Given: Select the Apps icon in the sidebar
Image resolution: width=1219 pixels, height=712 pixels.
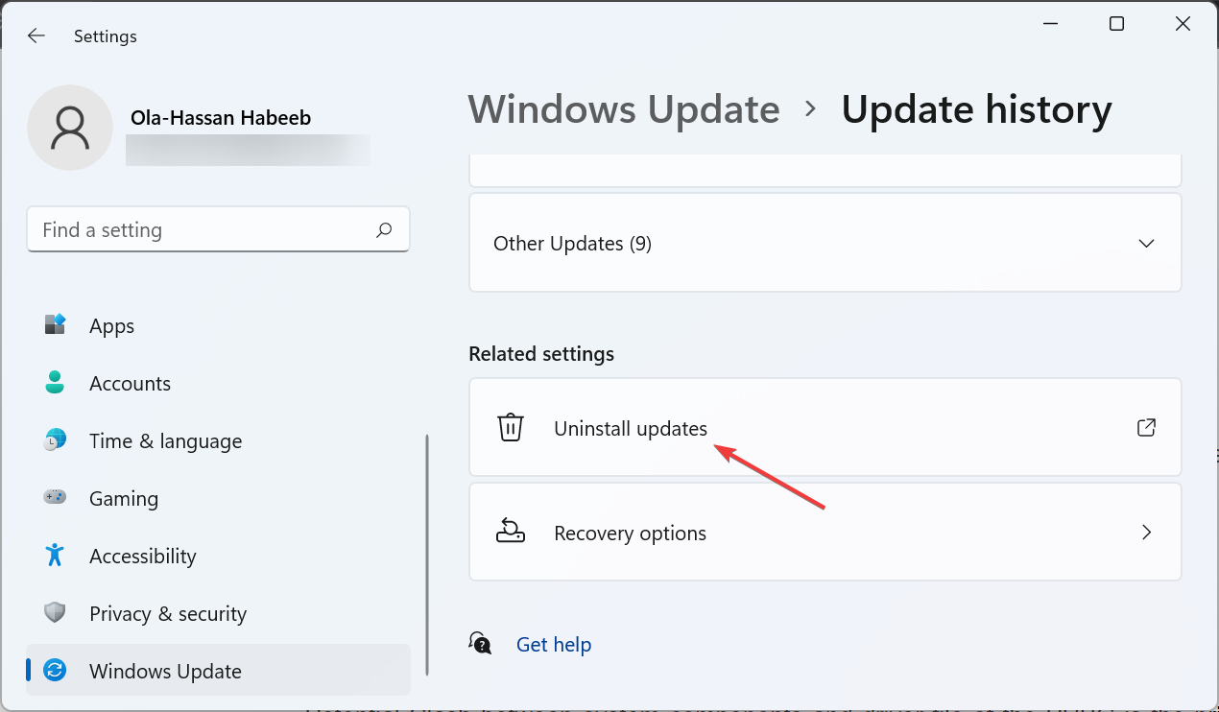Looking at the screenshot, I should [x=55, y=325].
